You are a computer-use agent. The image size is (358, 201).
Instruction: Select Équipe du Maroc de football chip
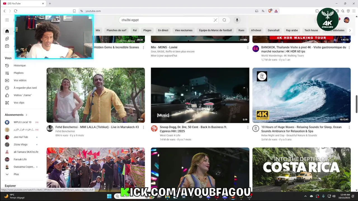click(215, 30)
